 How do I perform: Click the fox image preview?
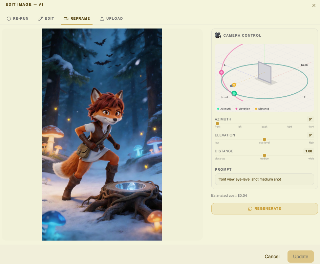click(102, 134)
